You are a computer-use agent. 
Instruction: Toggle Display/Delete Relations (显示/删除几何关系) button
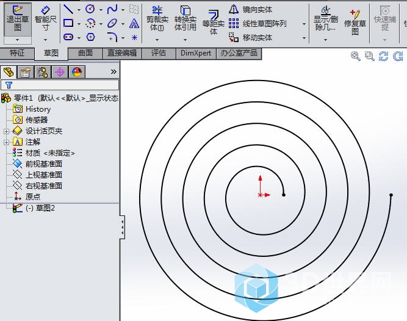pos(325,19)
